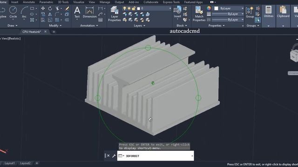The image size is (298, 167).
Task: Expand the Layers panel
Action: (139, 26)
